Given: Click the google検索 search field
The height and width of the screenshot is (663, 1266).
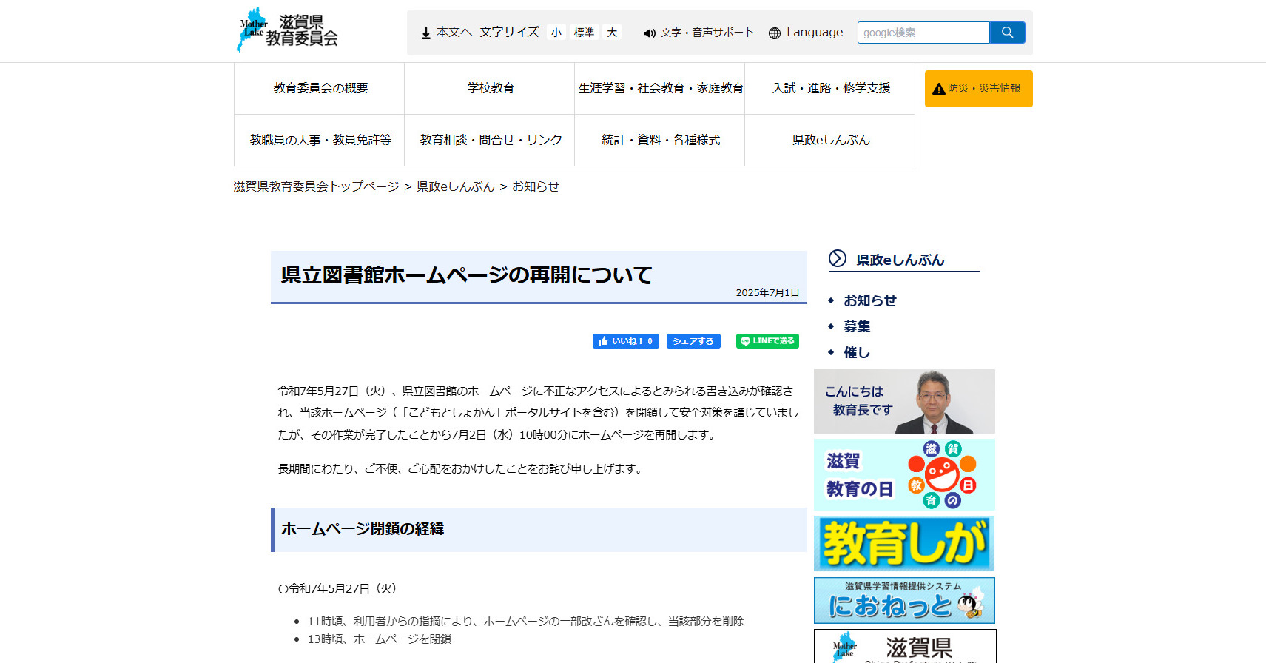Looking at the screenshot, I should coord(923,33).
